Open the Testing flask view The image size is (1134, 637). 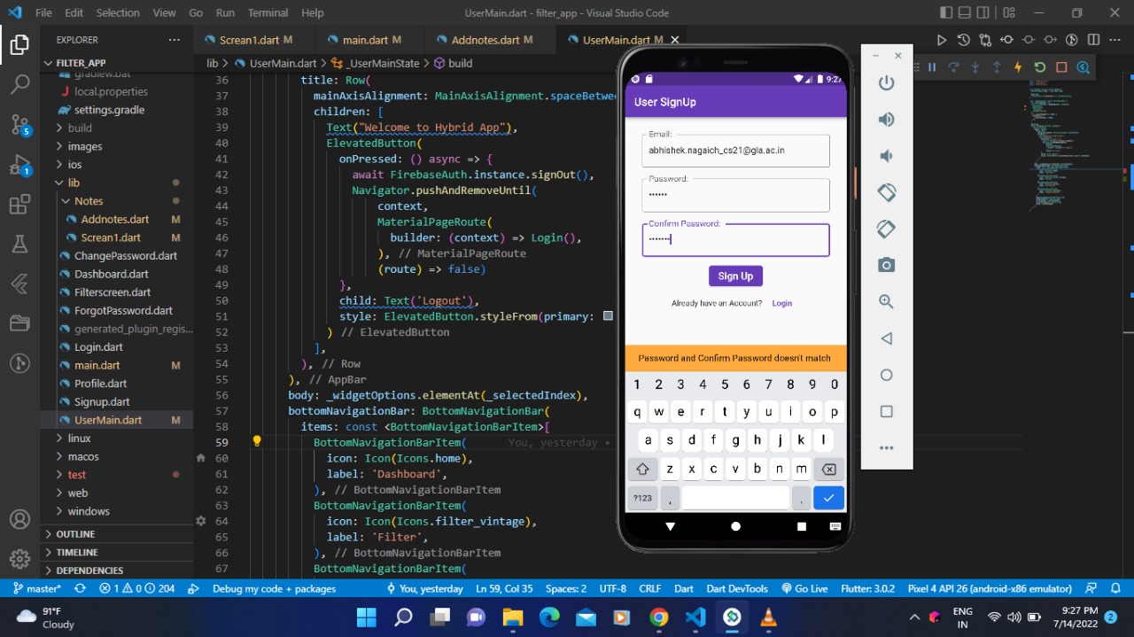pos(19,244)
